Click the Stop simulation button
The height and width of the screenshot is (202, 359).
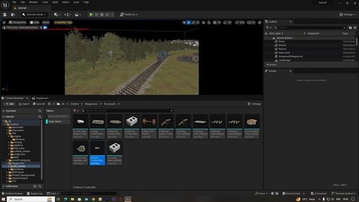(102, 15)
